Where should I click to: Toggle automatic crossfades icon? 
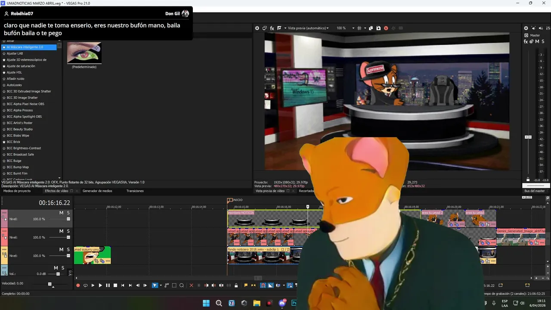tap(270, 285)
